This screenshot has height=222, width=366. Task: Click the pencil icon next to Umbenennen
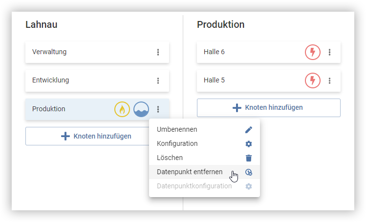(249, 130)
